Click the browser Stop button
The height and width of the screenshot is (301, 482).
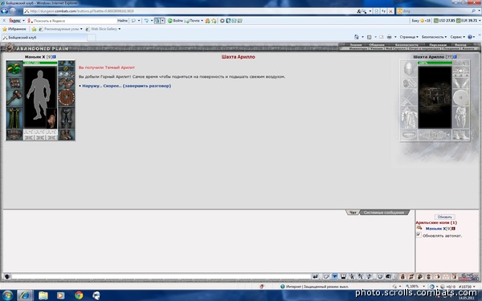coord(390,11)
